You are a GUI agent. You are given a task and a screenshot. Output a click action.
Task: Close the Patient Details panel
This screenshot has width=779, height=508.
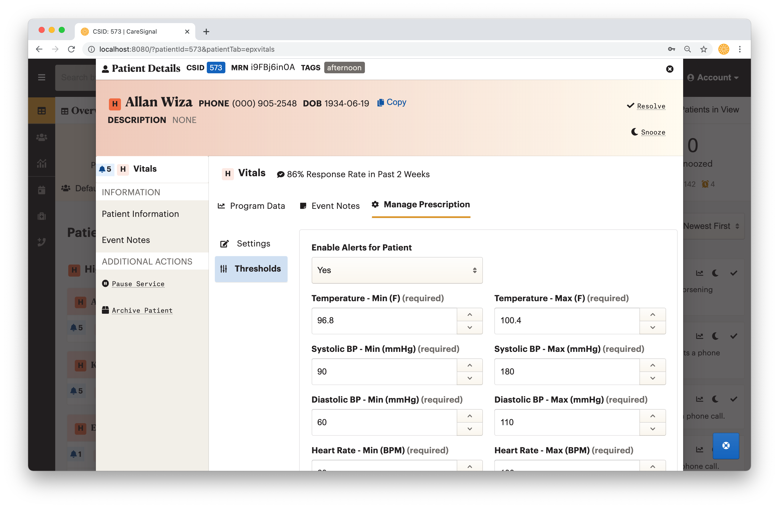669,69
